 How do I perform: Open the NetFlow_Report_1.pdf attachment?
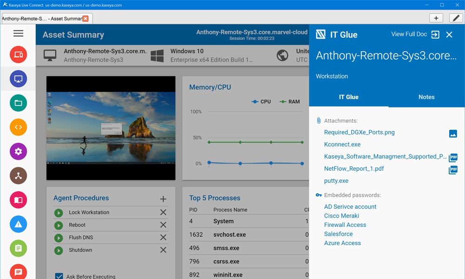(x=354, y=169)
